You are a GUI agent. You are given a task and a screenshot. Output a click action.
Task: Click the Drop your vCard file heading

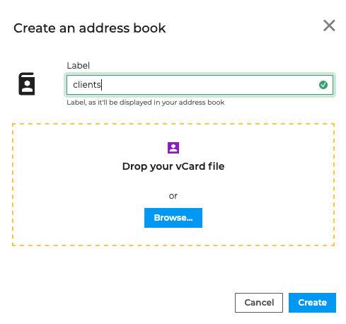pyautogui.click(x=173, y=166)
